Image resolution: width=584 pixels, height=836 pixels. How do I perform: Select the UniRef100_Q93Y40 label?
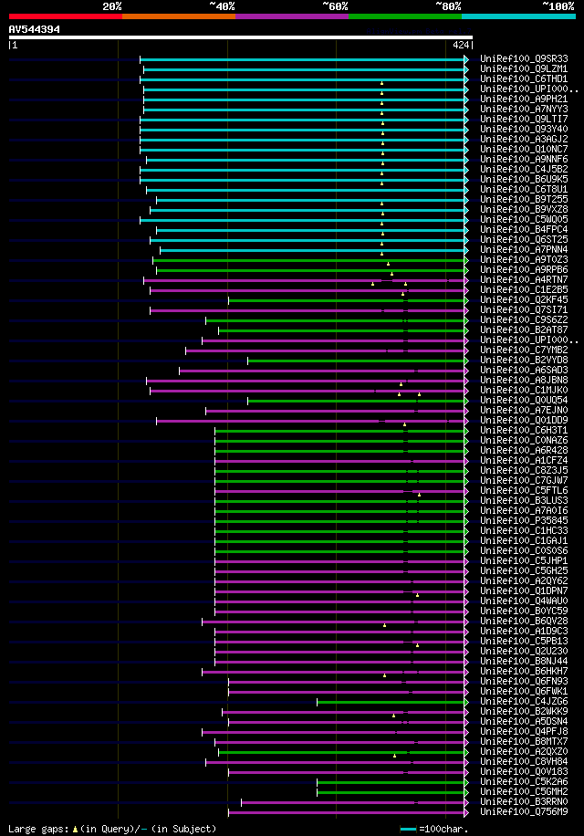point(524,130)
